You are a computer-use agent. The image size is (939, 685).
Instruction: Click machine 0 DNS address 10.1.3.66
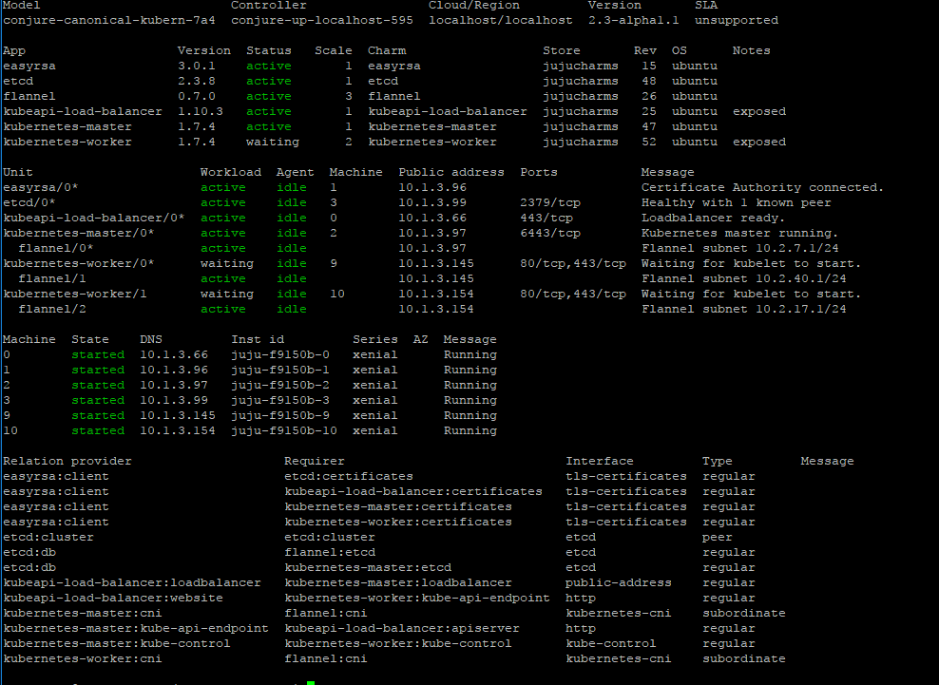174,354
